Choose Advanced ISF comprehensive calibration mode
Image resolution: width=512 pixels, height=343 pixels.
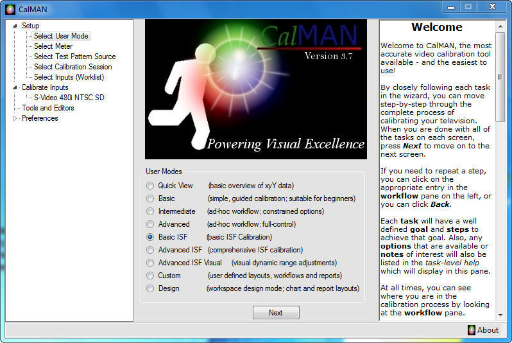coord(150,250)
